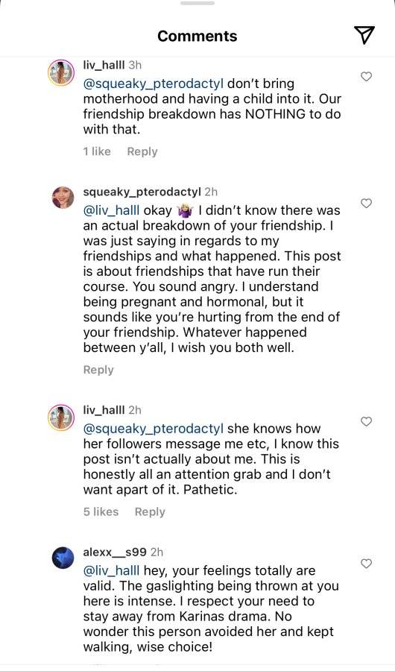Reply to squeaky_pterodactyl's comment
This screenshot has width=395, height=671.
tap(98, 370)
